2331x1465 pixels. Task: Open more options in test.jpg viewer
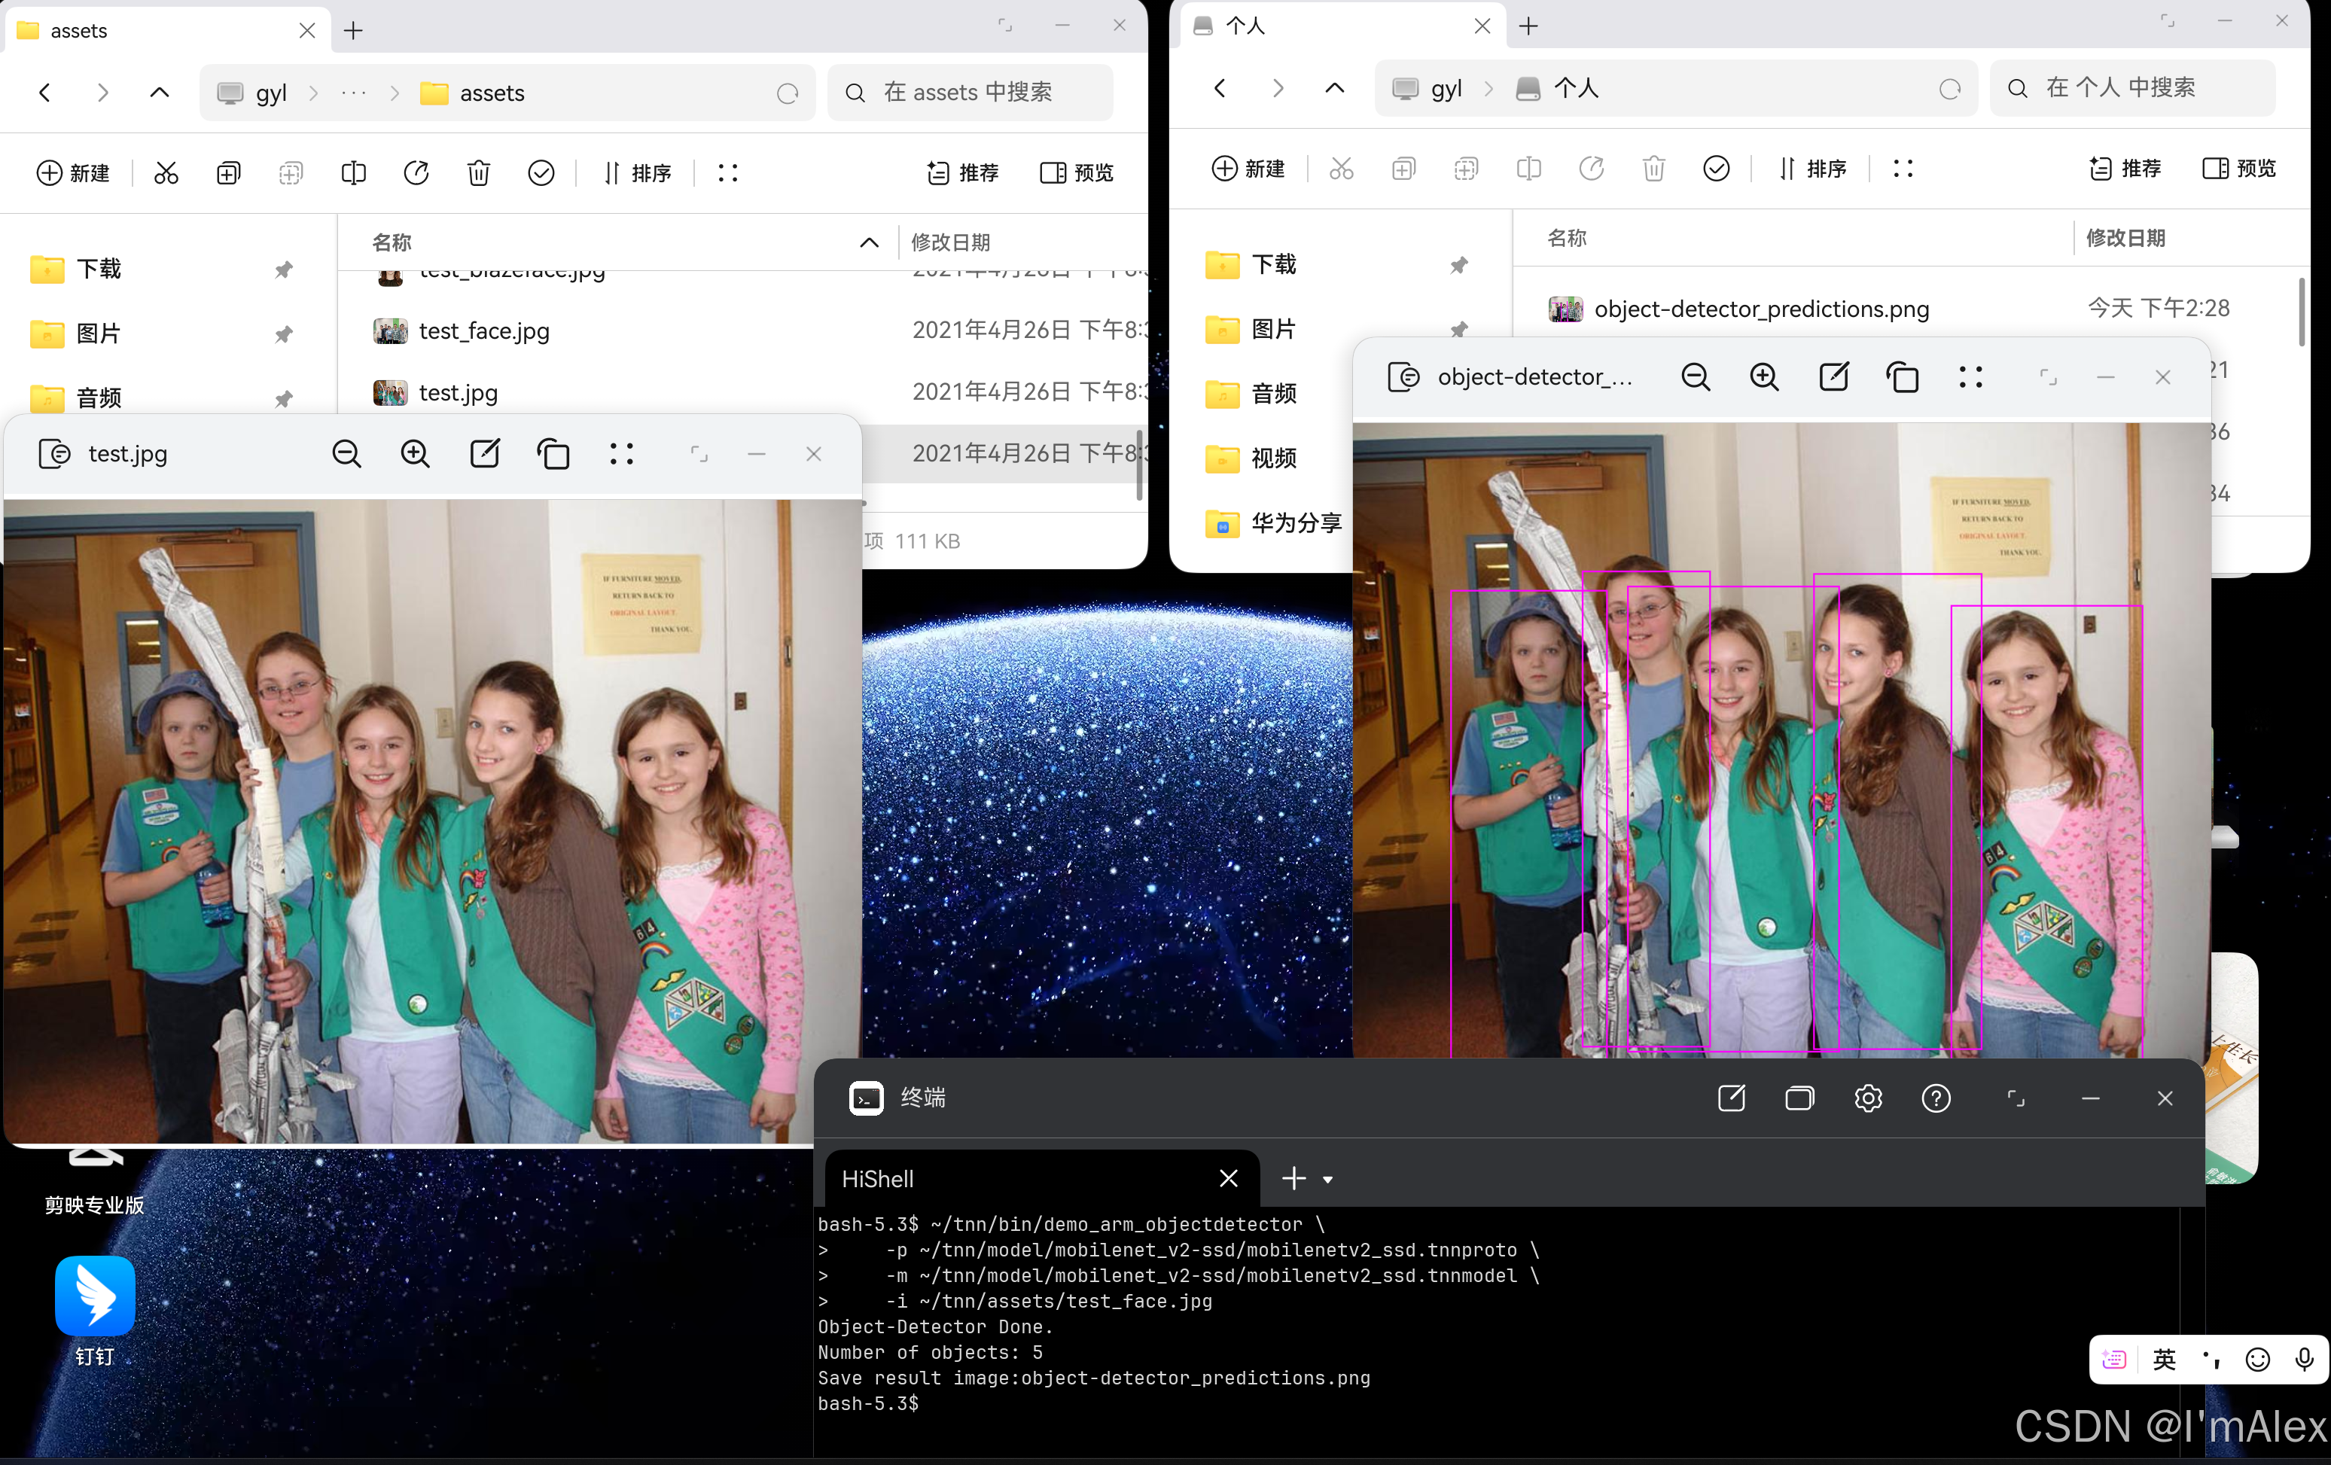(x=621, y=454)
